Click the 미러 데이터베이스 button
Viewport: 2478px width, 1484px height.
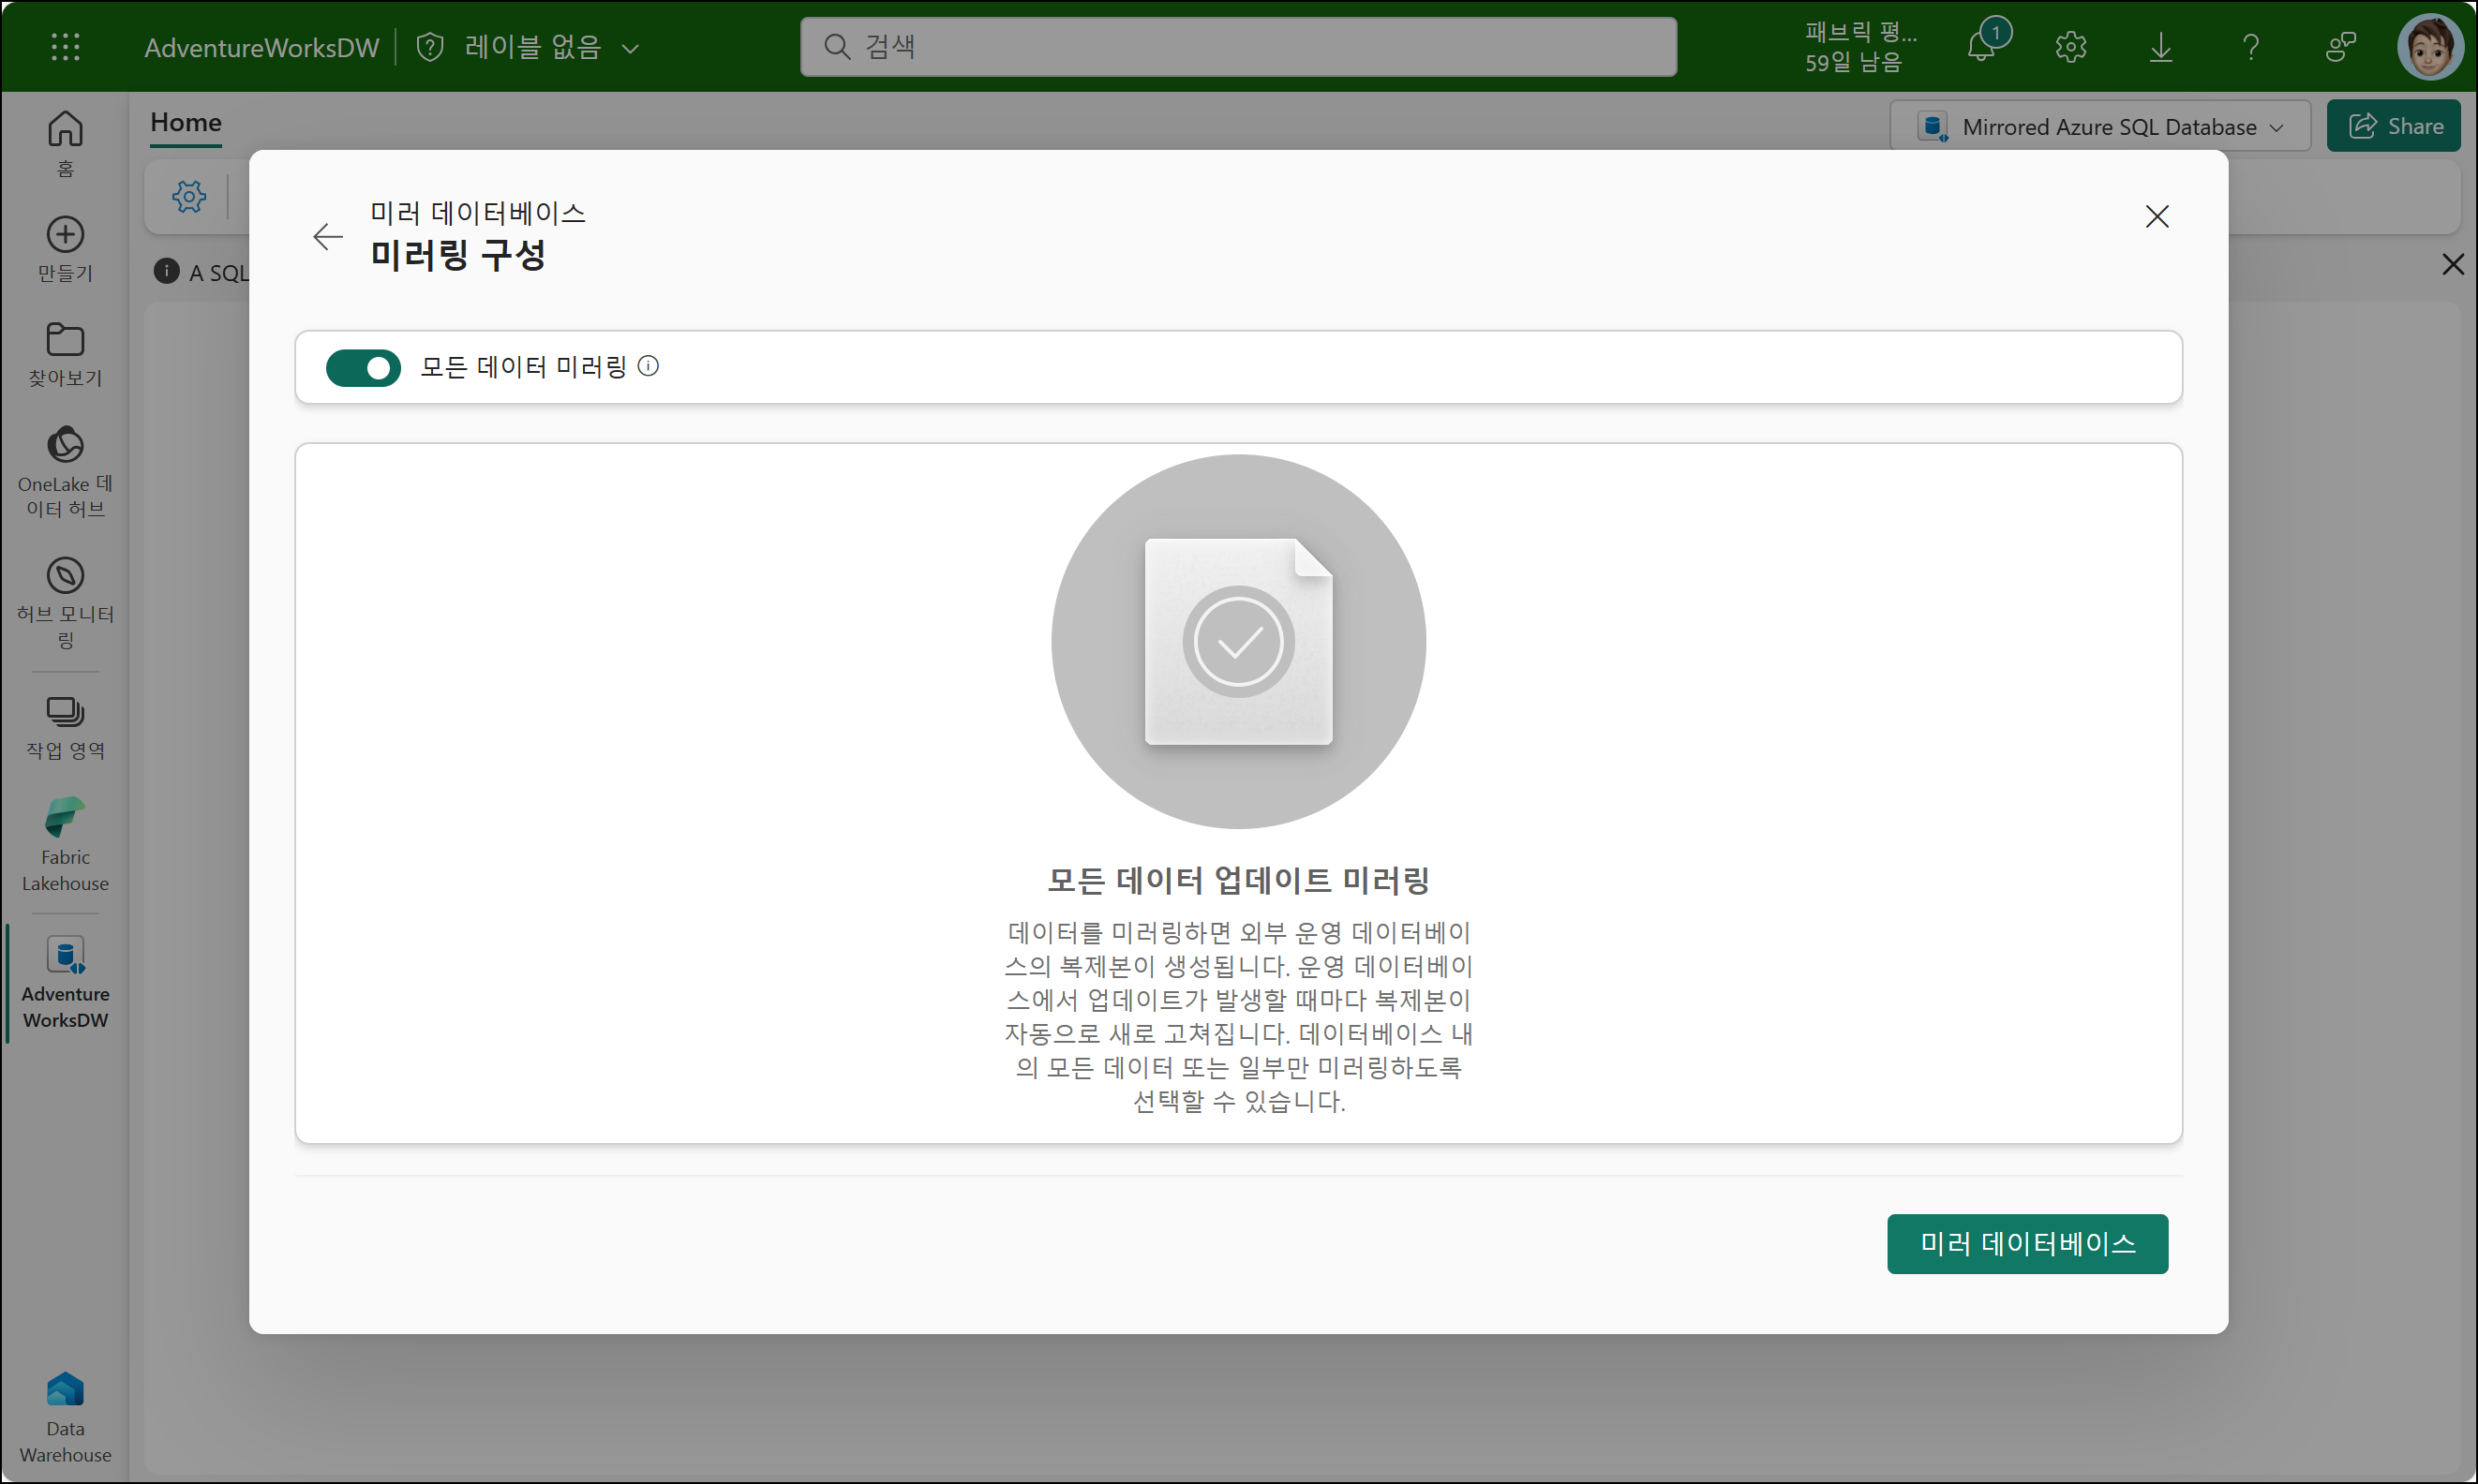pyautogui.click(x=2027, y=1243)
